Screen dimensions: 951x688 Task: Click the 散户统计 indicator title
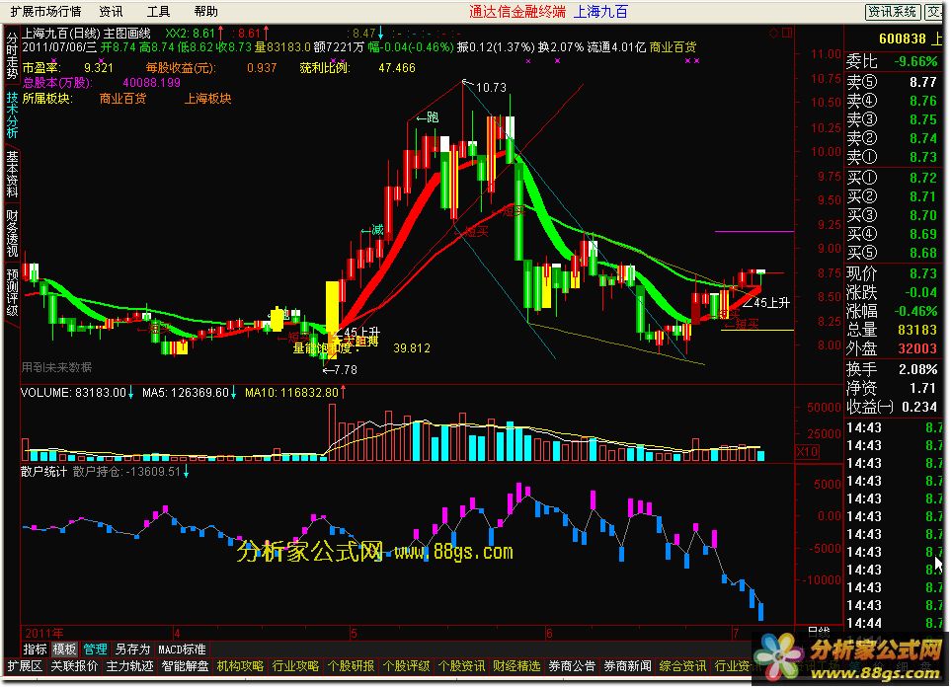point(43,472)
